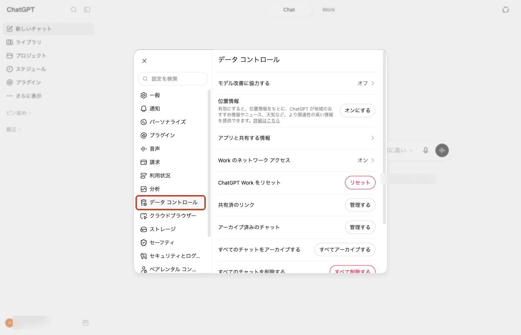Click the 音声 waveform icon
Image resolution: width=521 pixels, height=335 pixels.
coord(144,149)
